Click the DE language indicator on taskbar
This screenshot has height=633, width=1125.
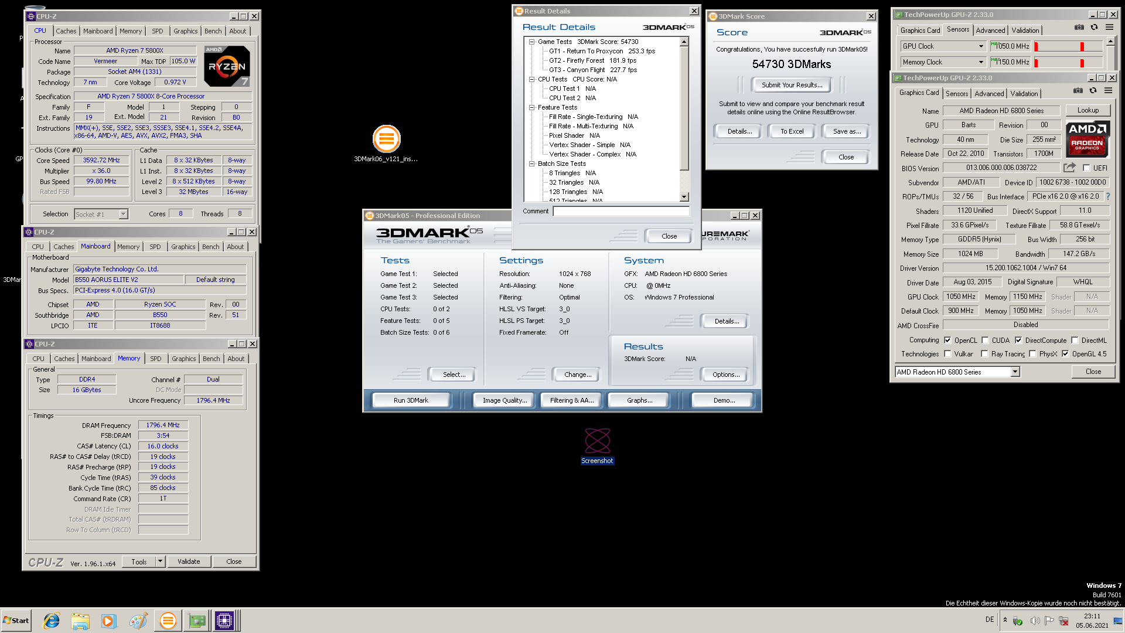[x=990, y=620]
